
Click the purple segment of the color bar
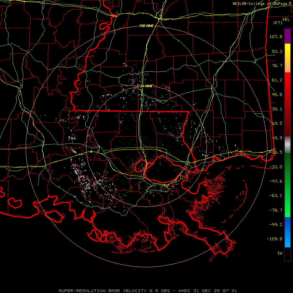click(287, 36)
